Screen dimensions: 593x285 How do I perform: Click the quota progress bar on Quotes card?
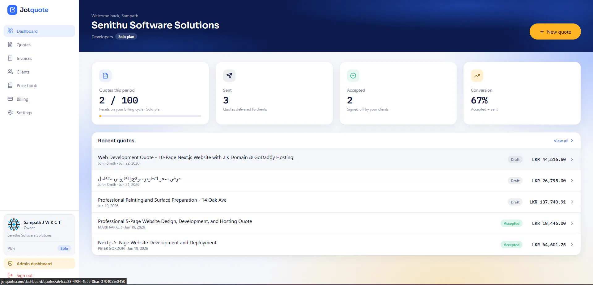pyautogui.click(x=150, y=116)
